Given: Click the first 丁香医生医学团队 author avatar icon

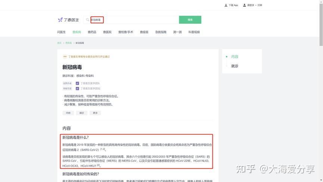Looking at the screenshot, I should (x=77, y=83).
